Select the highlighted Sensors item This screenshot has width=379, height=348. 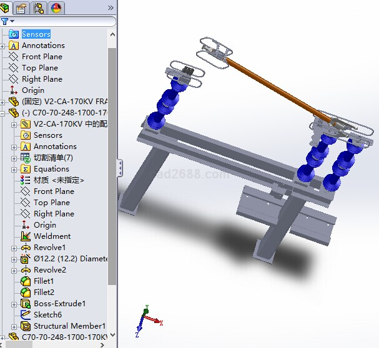pos(36,34)
